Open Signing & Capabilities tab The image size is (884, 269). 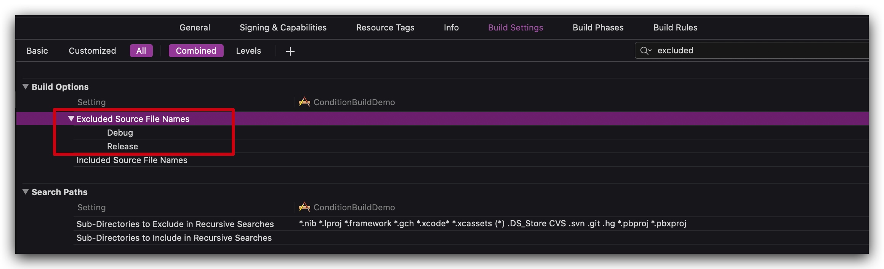(283, 27)
